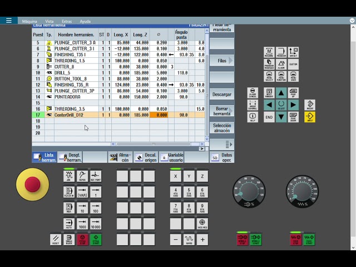
Task: Click the PROGRAM MANAGER key
Action: 269,64
